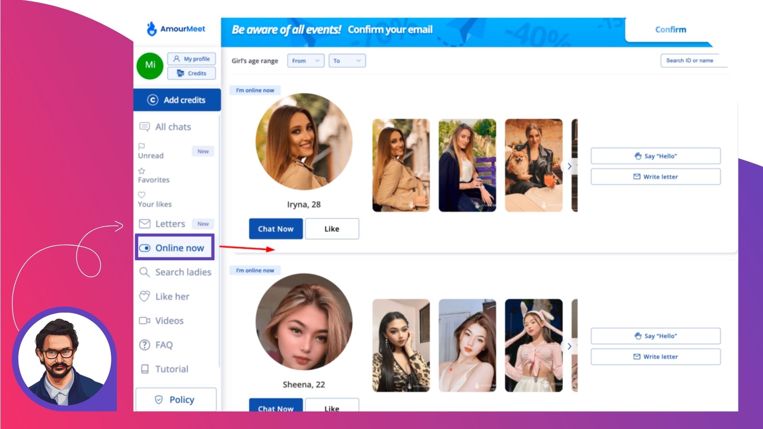Open My profile button
The height and width of the screenshot is (429, 763).
[x=192, y=59]
